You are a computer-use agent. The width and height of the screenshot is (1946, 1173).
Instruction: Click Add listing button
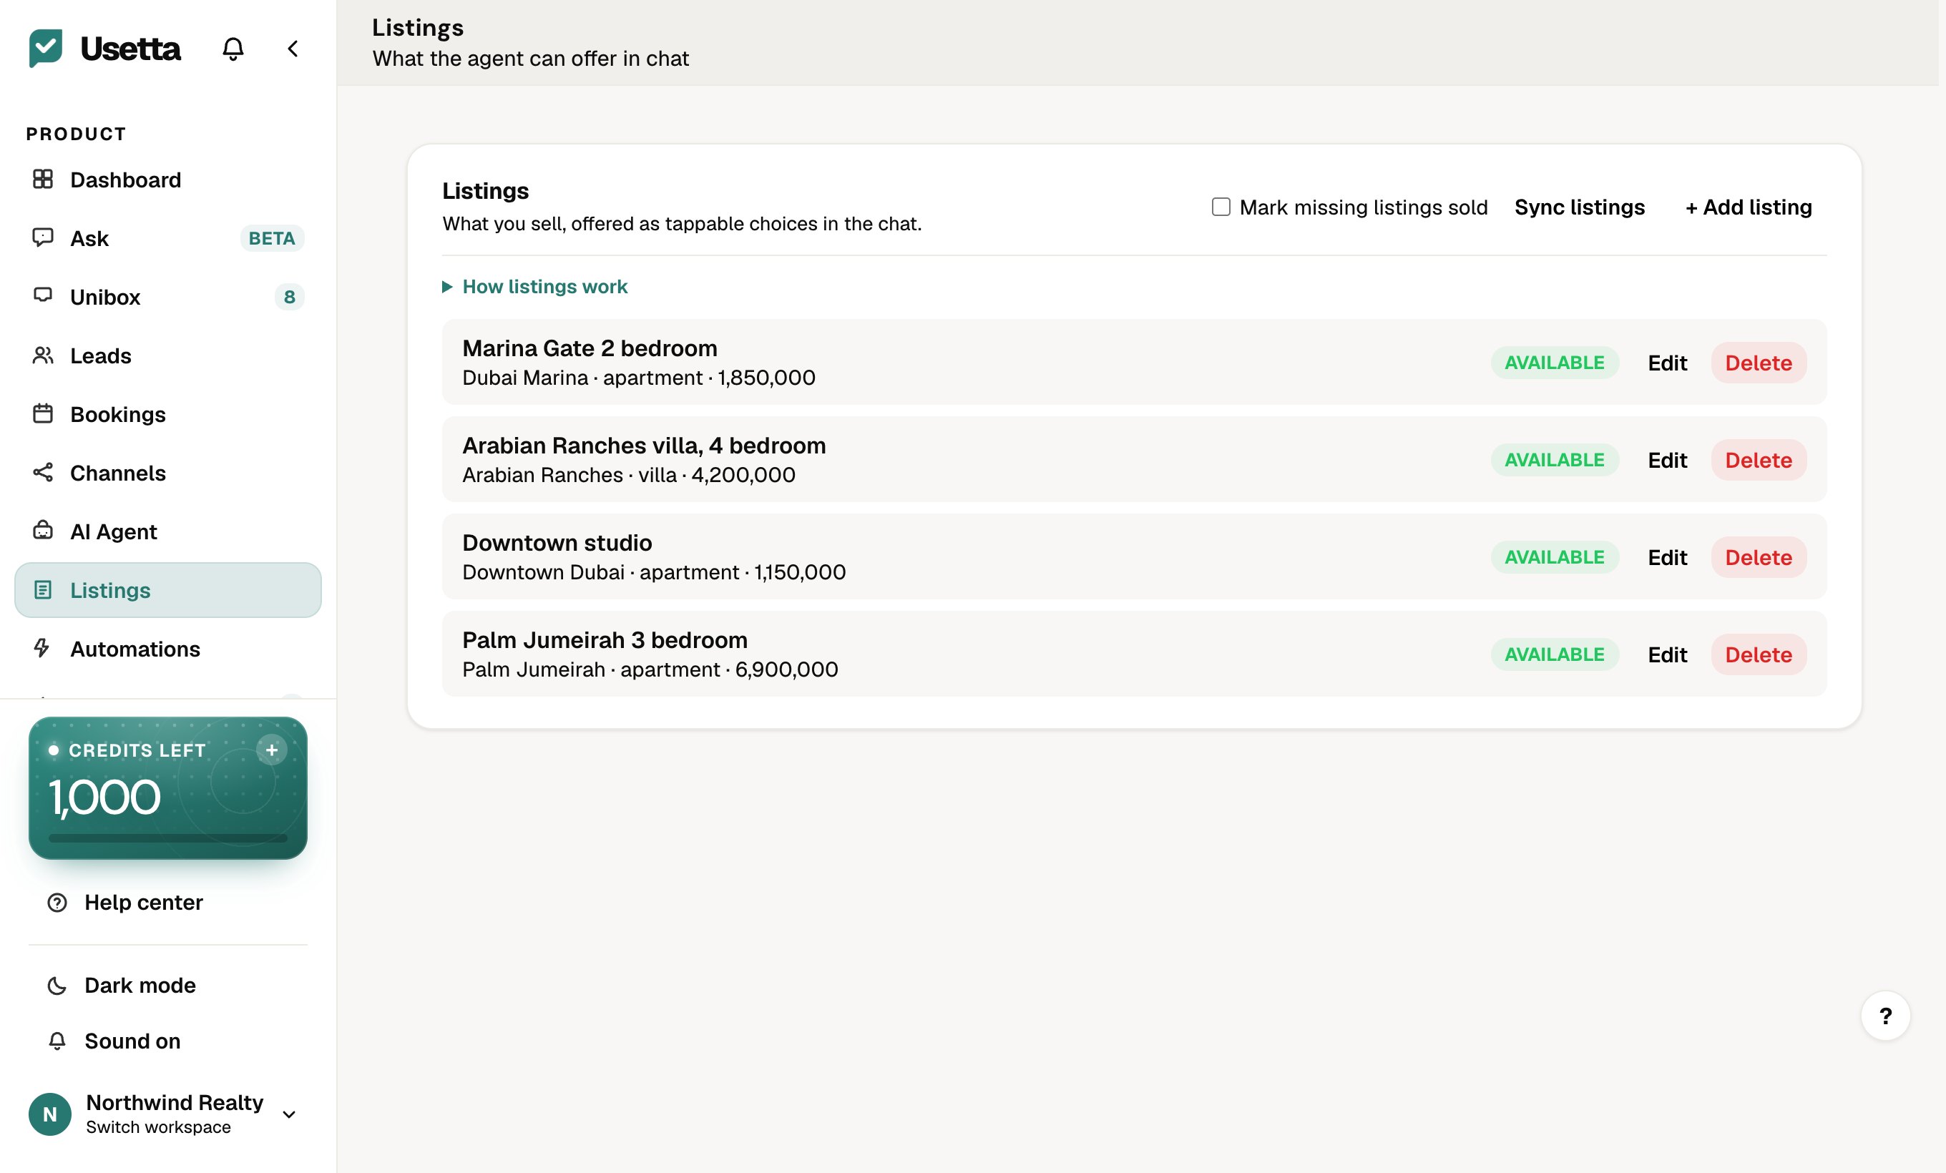coord(1749,207)
